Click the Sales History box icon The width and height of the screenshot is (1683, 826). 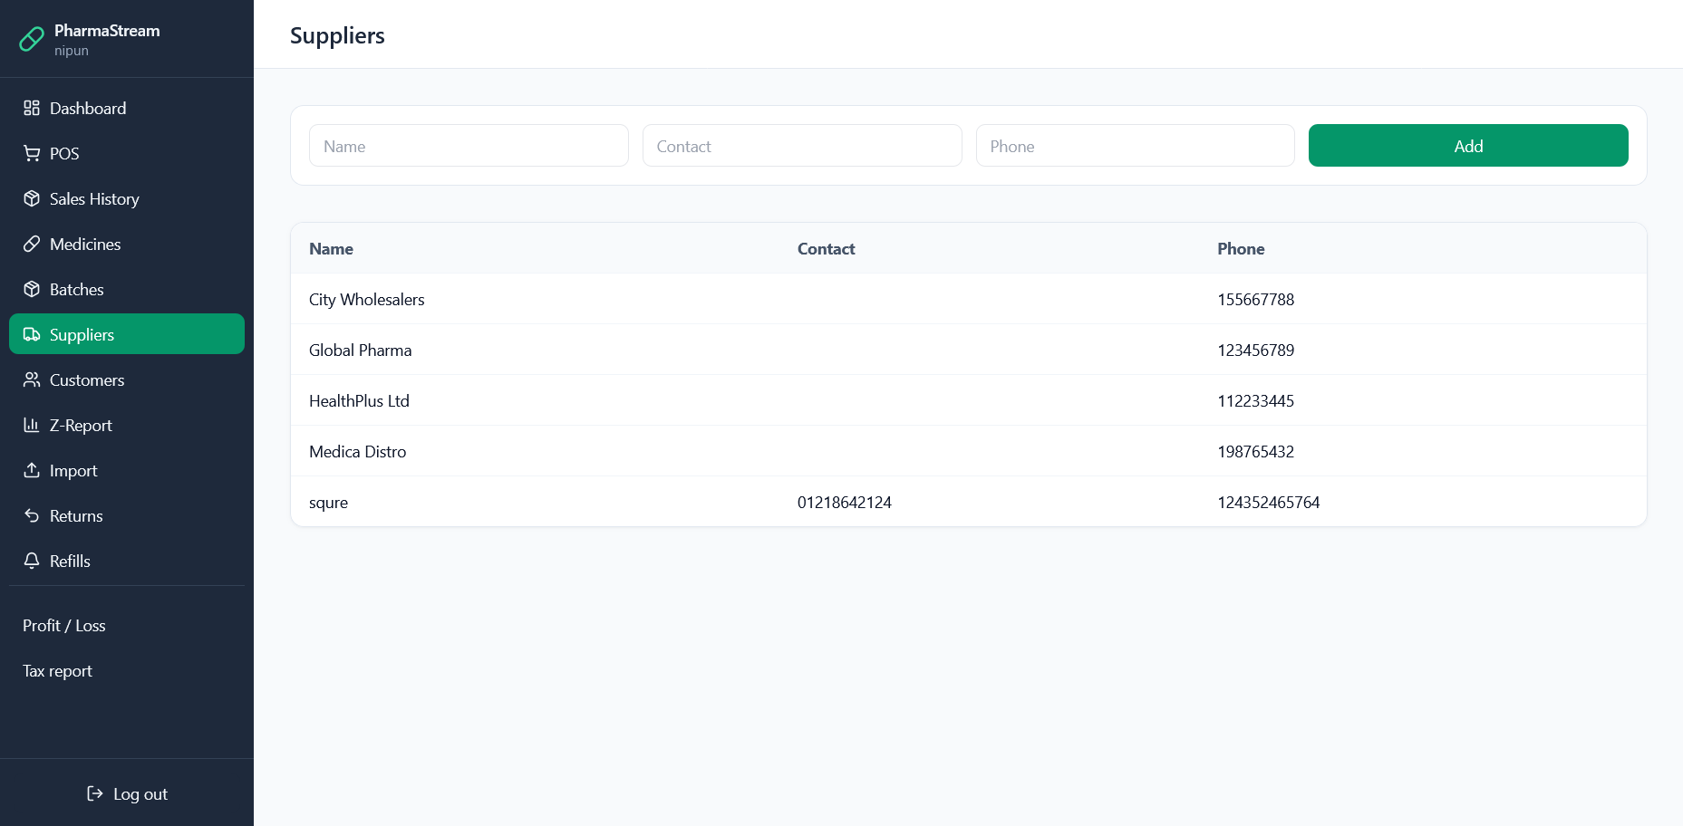[x=32, y=198]
